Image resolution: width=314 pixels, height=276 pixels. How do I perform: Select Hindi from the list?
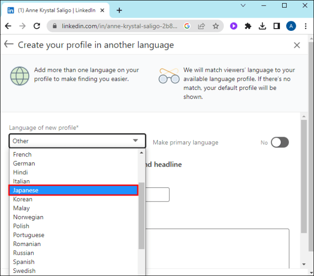tap(73, 172)
